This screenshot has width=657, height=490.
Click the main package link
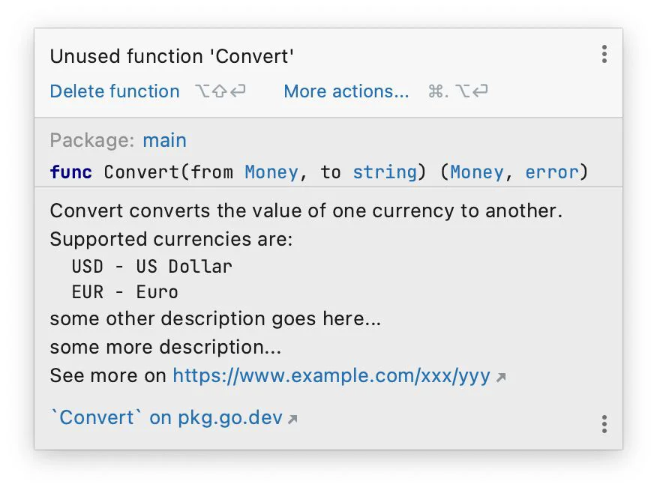point(165,140)
